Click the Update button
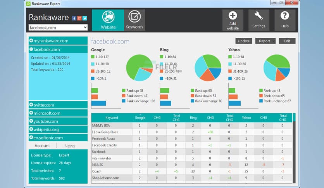324x188 pixels. click(244, 41)
